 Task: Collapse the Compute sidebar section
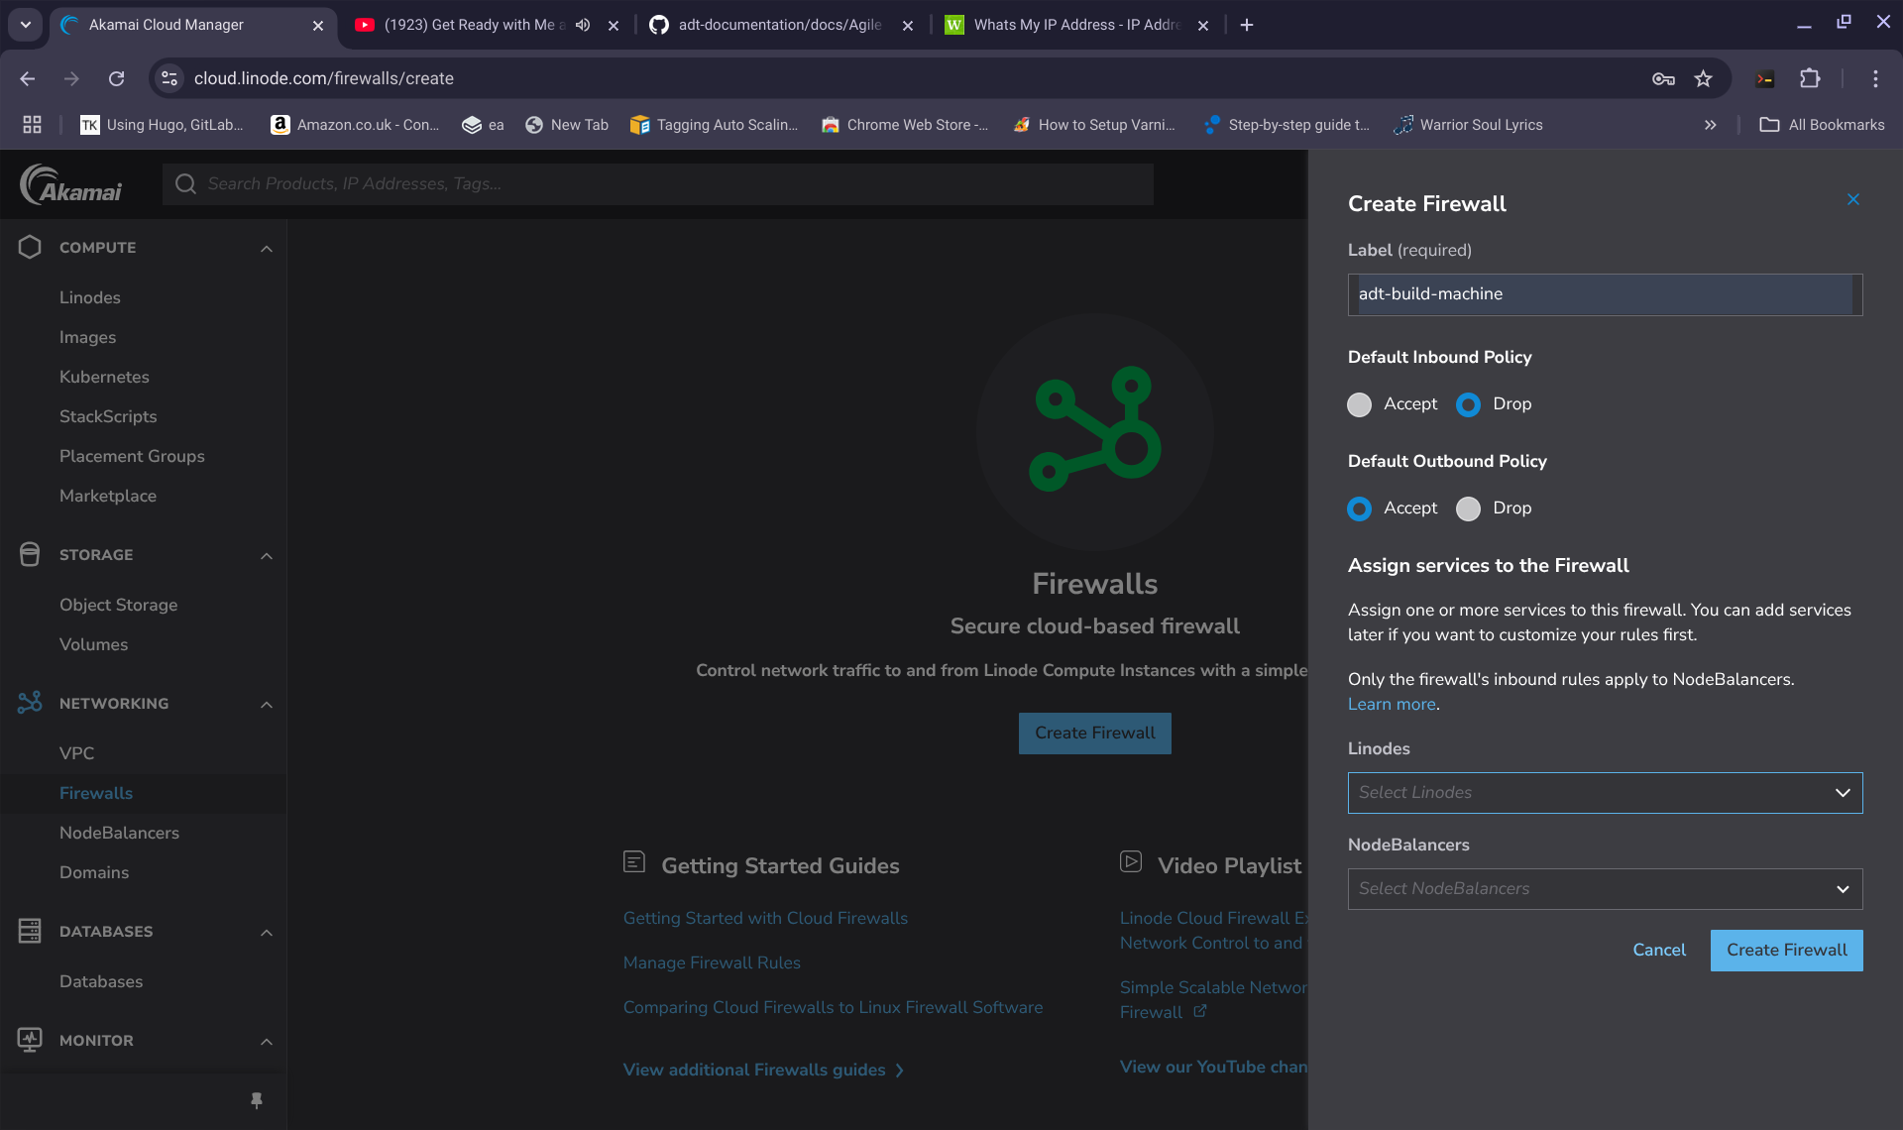pos(266,248)
